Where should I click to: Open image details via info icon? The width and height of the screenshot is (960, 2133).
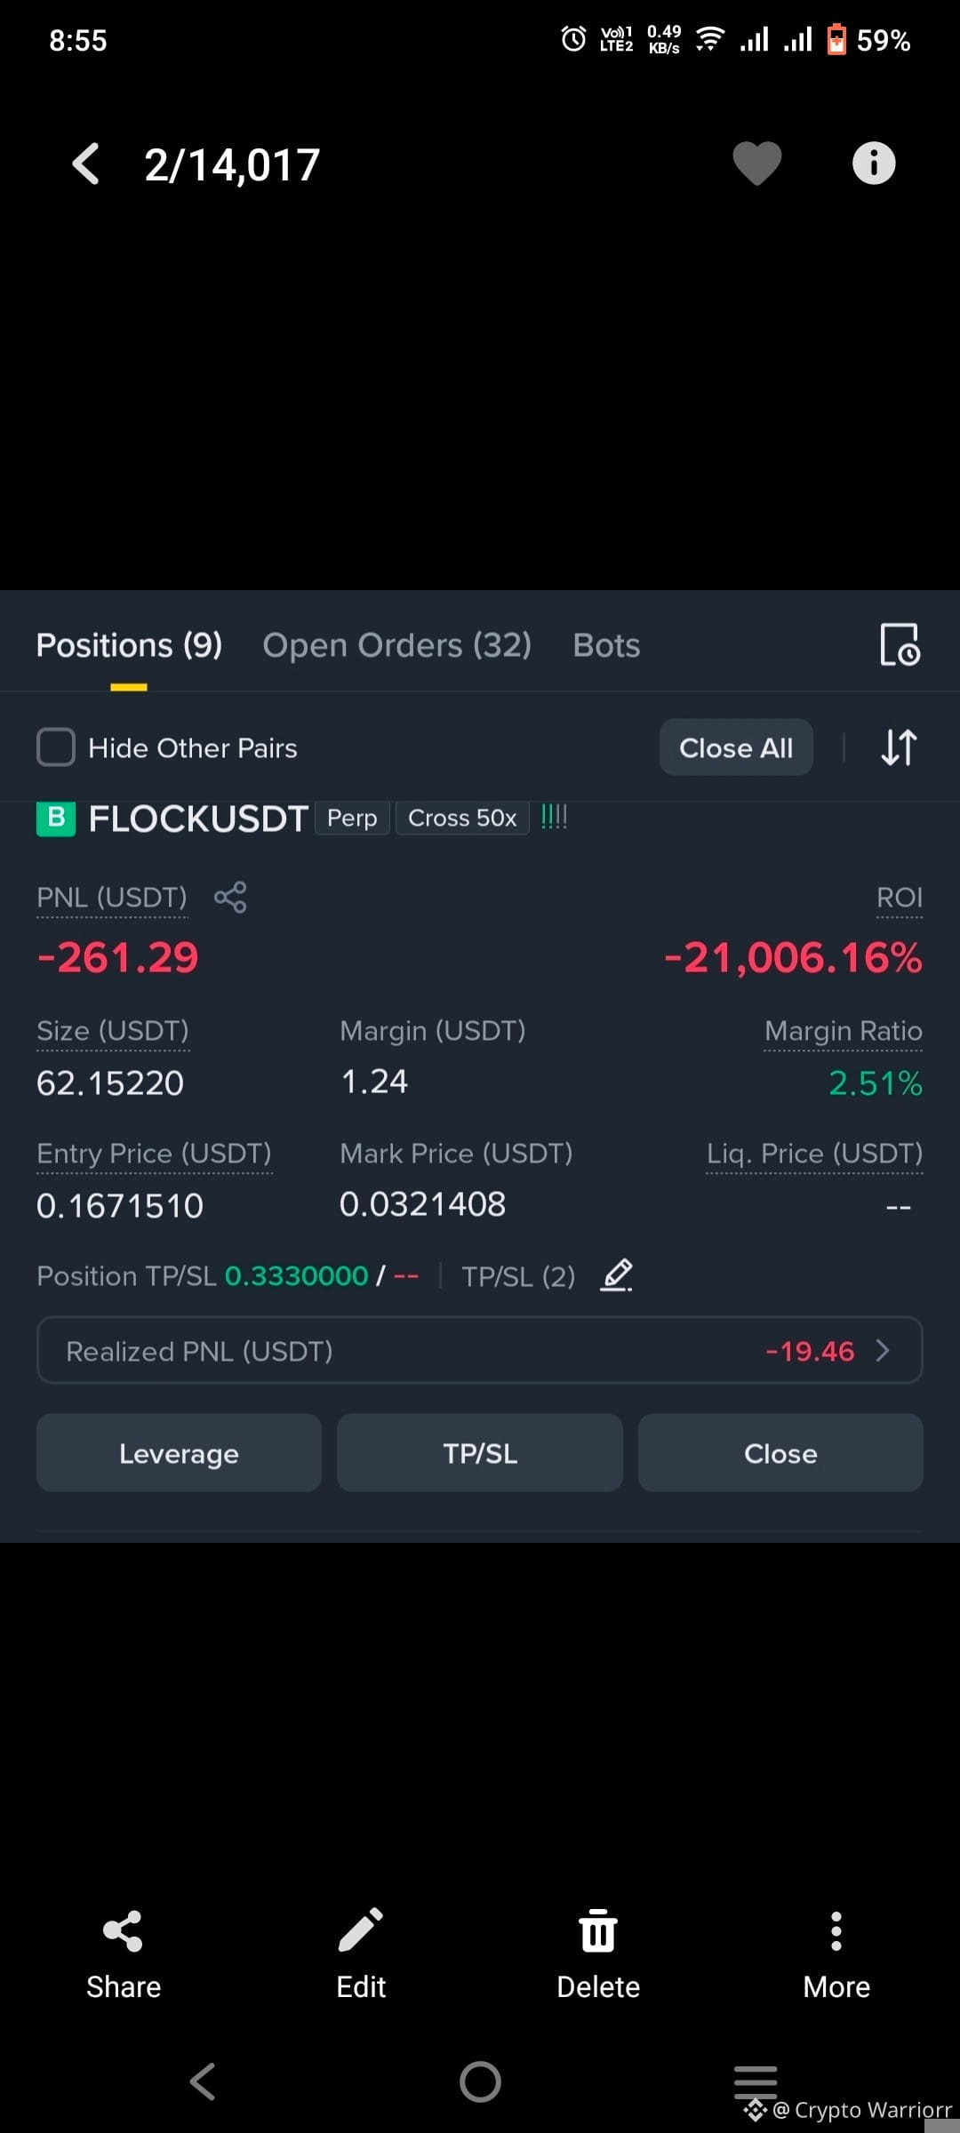874,164
